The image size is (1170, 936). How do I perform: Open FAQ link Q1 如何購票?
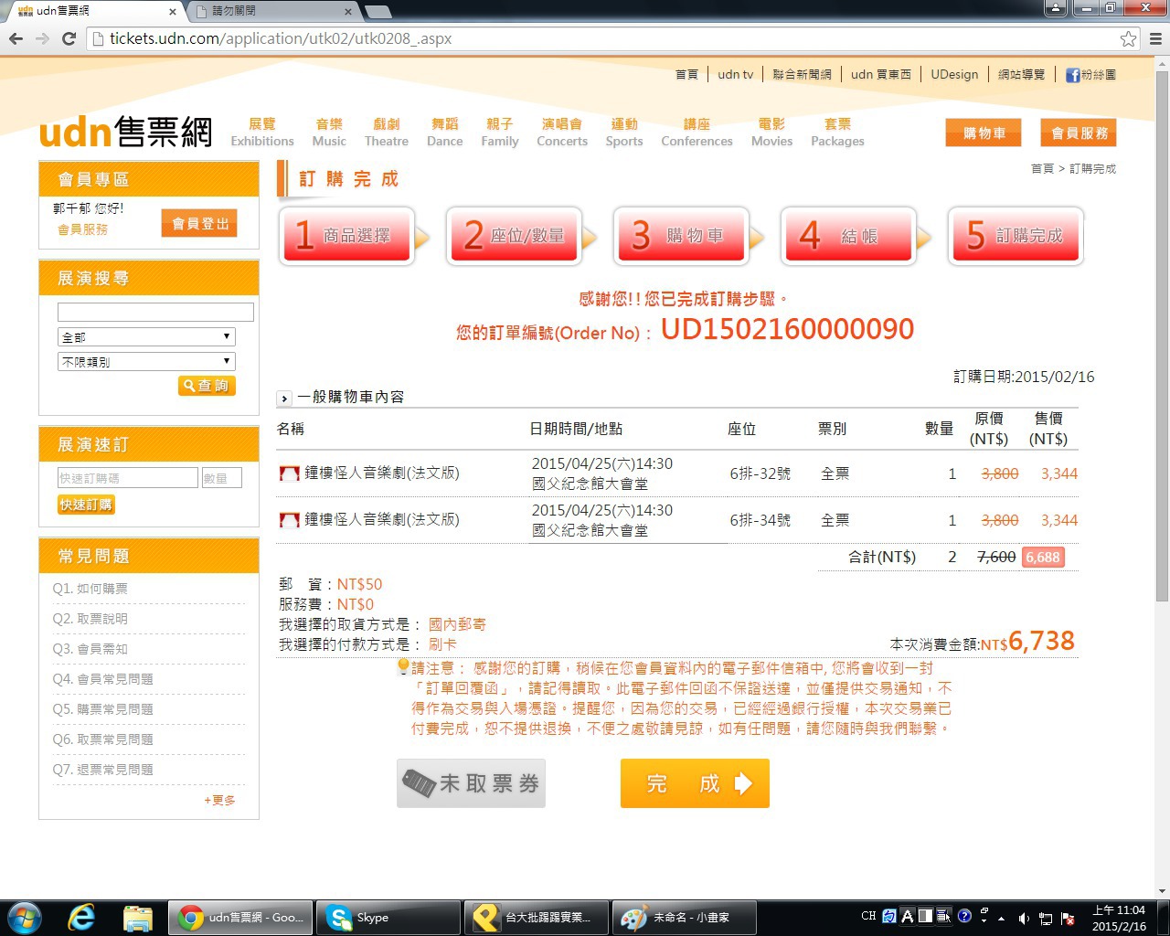point(90,589)
